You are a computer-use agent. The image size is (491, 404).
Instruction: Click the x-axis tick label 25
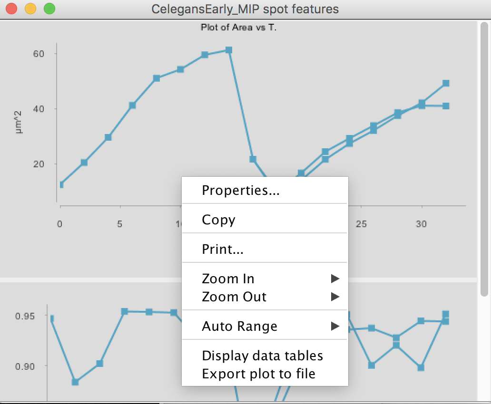[361, 224]
